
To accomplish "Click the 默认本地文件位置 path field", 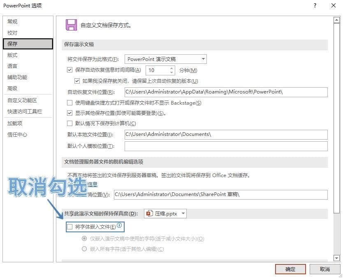I will tap(226, 135).
